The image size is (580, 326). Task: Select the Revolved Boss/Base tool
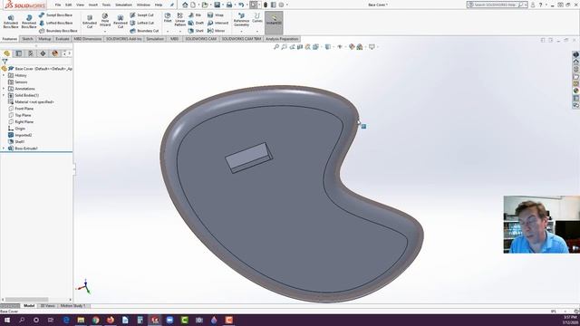click(x=29, y=22)
